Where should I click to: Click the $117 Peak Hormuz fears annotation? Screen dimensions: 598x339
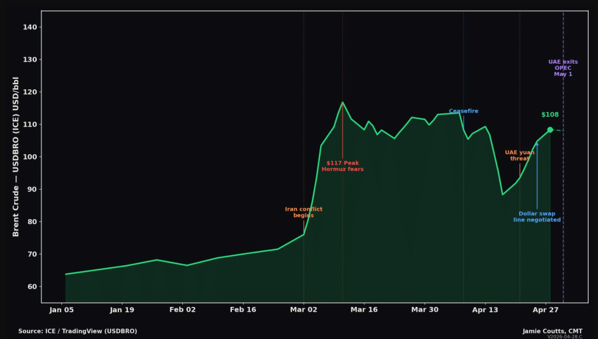point(343,166)
